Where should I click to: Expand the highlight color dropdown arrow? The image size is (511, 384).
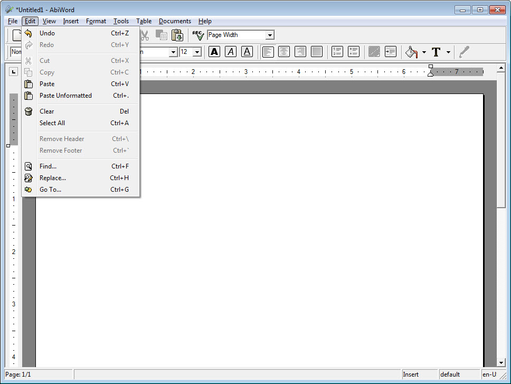pos(424,52)
